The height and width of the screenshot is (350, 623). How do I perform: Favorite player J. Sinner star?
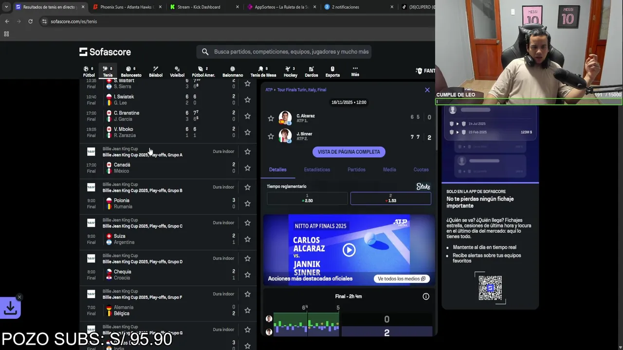[x=271, y=137]
